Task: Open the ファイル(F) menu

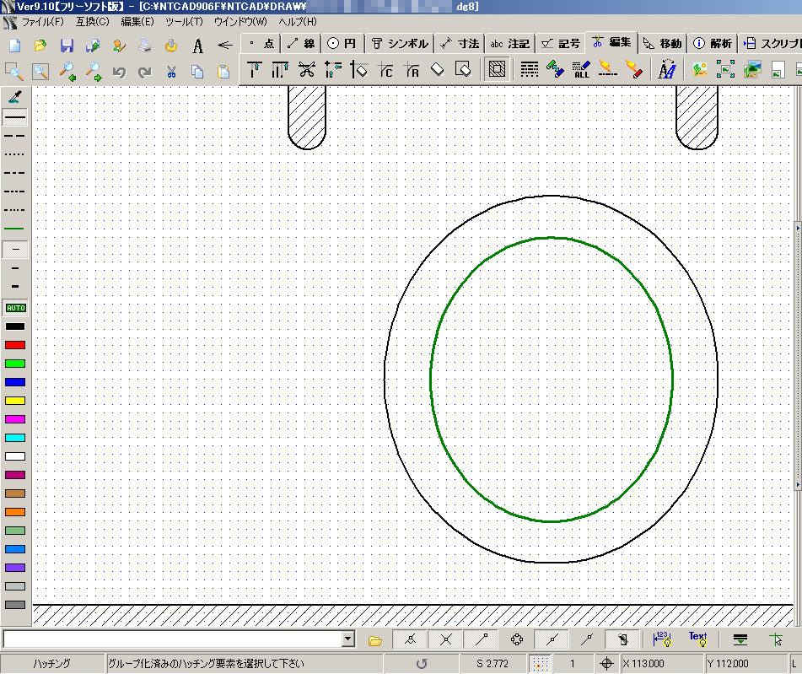Action: 42,22
